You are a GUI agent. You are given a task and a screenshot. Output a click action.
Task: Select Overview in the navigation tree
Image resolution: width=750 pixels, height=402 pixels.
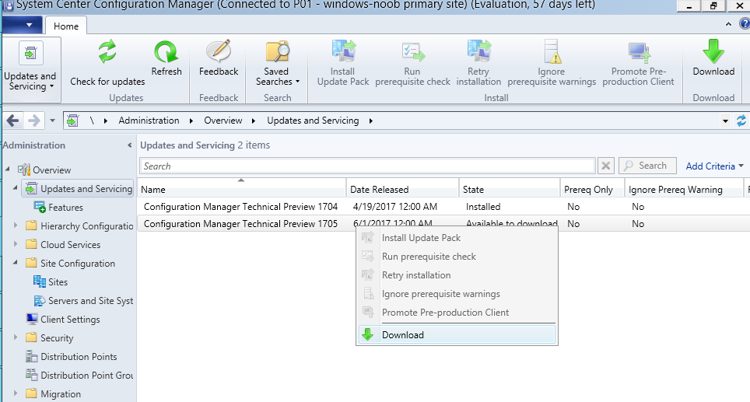coord(51,170)
